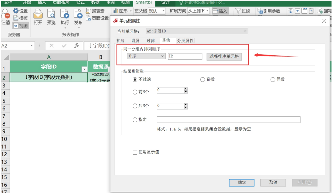Expand the 图形 dropdown arrow
The image size is (332, 193).
[131, 11]
